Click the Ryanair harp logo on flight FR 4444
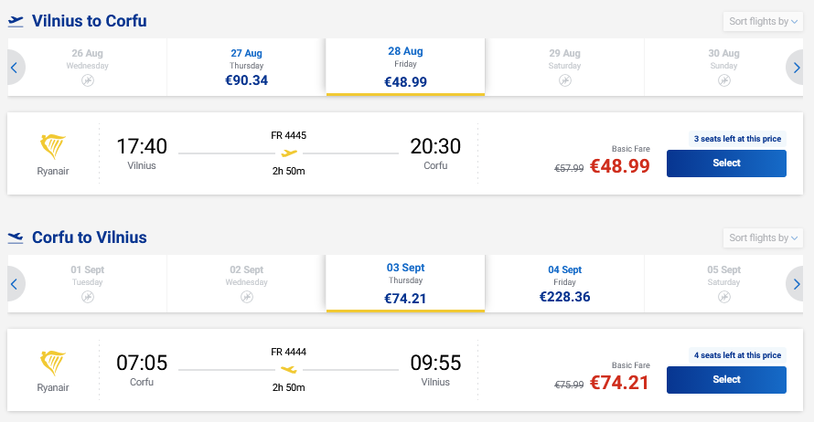The height and width of the screenshot is (422, 814). pyautogui.click(x=53, y=363)
